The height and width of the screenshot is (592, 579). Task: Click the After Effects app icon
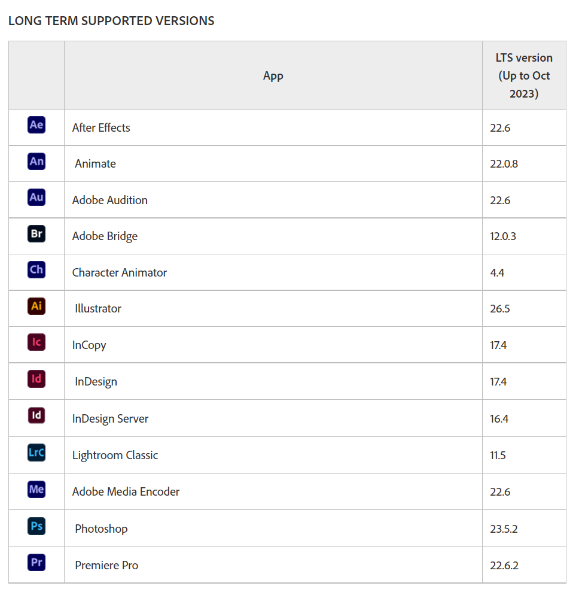coord(36,125)
